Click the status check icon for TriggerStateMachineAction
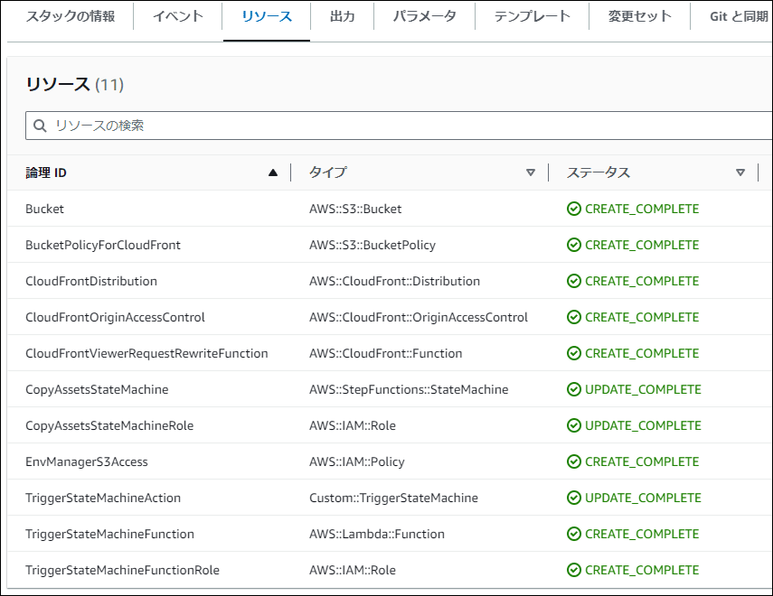The width and height of the screenshot is (773, 596). point(574,498)
